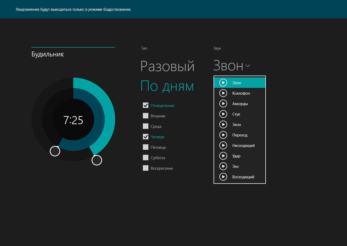The width and height of the screenshot is (347, 246).
Task: Uncheck the Понедельник checkbox
Action: pos(146,105)
